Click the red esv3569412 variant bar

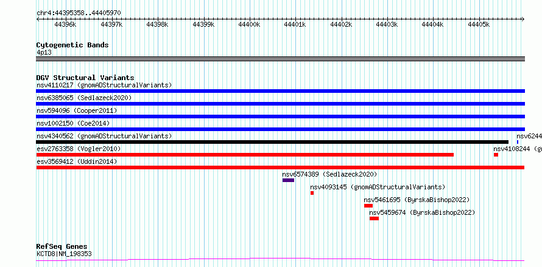(x=280, y=167)
